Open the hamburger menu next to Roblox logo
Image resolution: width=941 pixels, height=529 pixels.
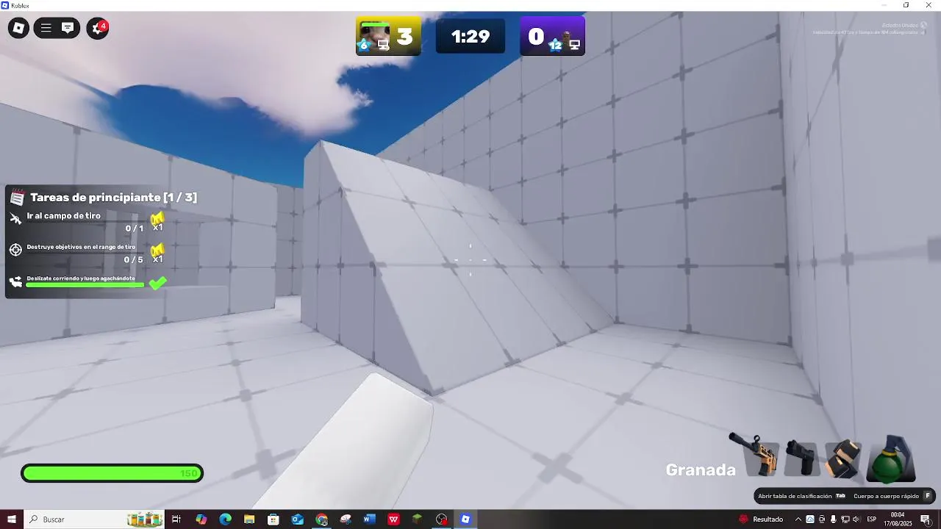[x=46, y=29]
